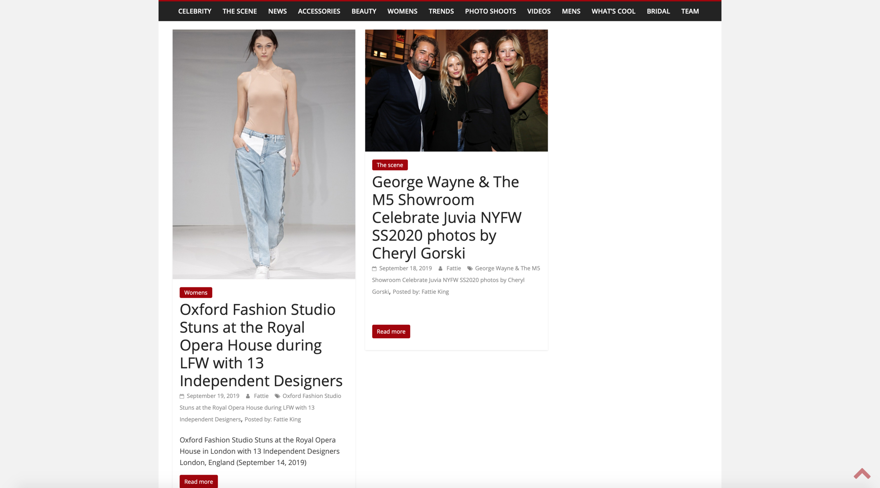Click the calendar icon beside September 19, 2019
This screenshot has width=880, height=488.
click(x=182, y=396)
